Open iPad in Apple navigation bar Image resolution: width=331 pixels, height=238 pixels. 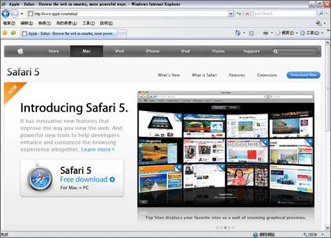click(x=185, y=51)
